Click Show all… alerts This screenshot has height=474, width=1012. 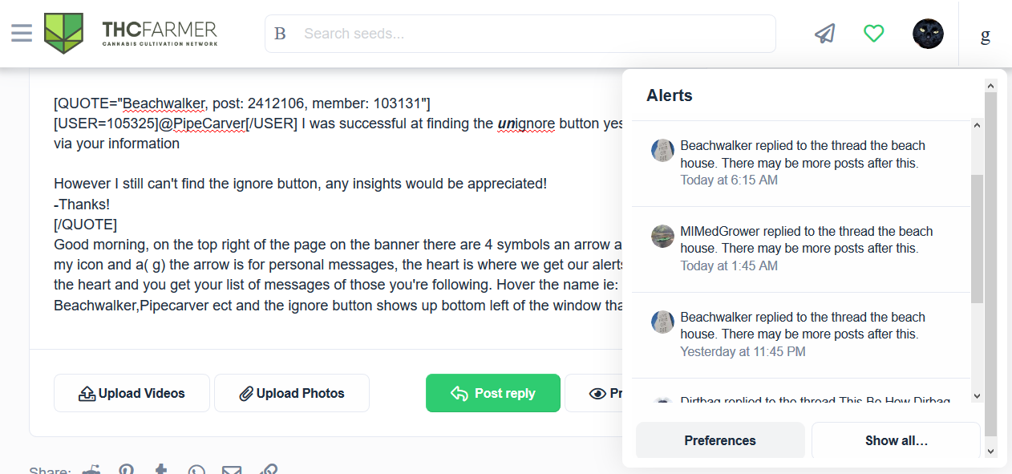pos(896,440)
